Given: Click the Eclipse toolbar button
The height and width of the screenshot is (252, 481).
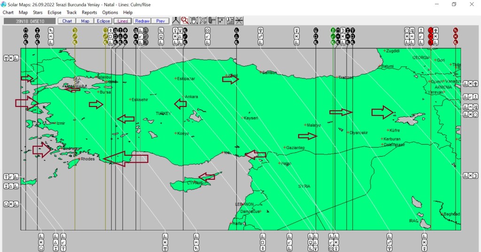Looking at the screenshot, I should 103,21.
